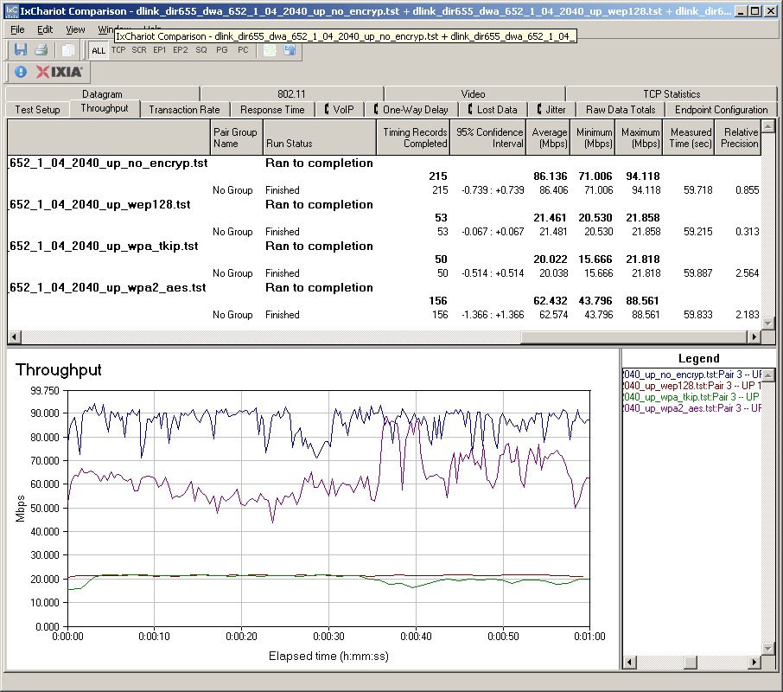Click the Maximum (Mbps) column header
783x692 pixels.
tap(639, 138)
